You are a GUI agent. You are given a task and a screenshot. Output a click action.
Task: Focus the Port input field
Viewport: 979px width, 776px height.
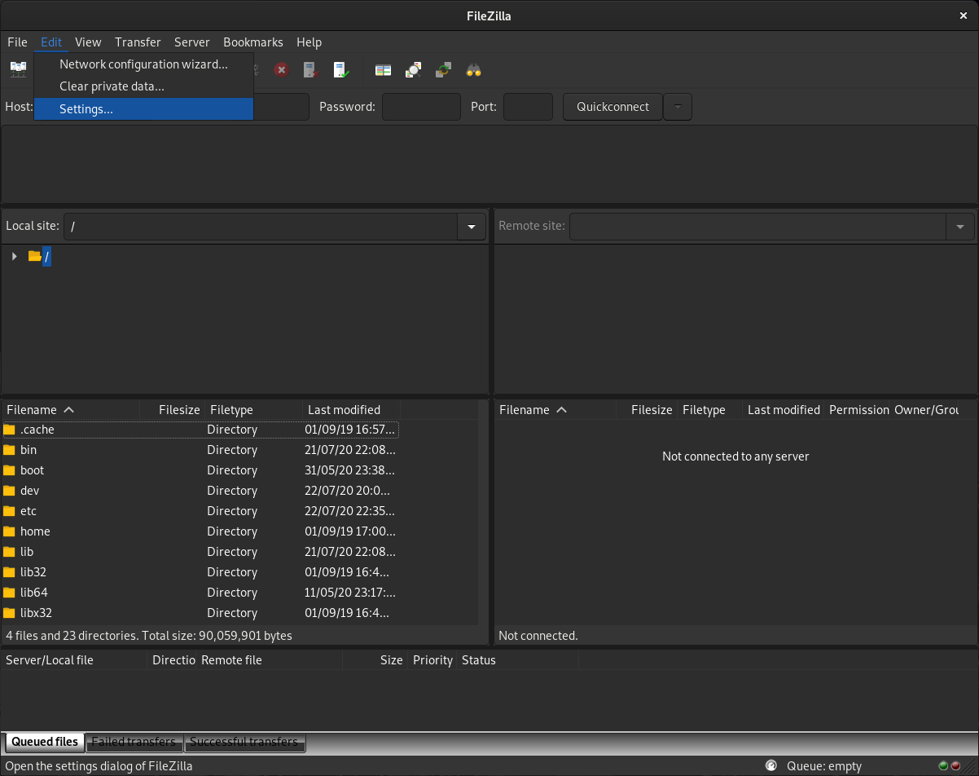pyautogui.click(x=528, y=107)
